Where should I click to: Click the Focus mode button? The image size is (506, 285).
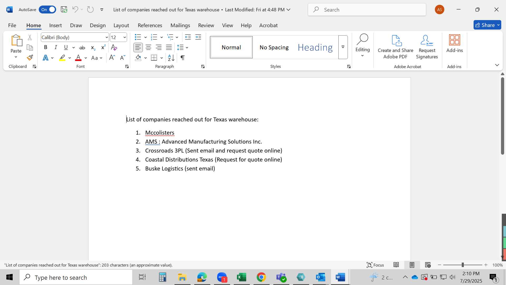click(x=375, y=265)
